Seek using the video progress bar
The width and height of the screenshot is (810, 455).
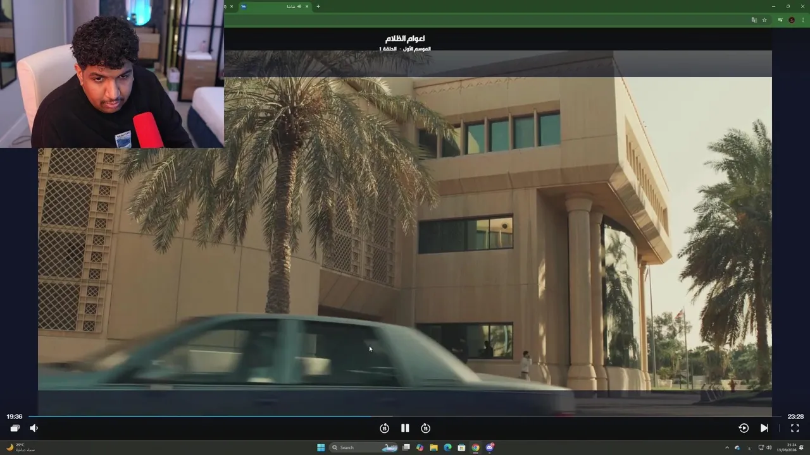pos(404,416)
